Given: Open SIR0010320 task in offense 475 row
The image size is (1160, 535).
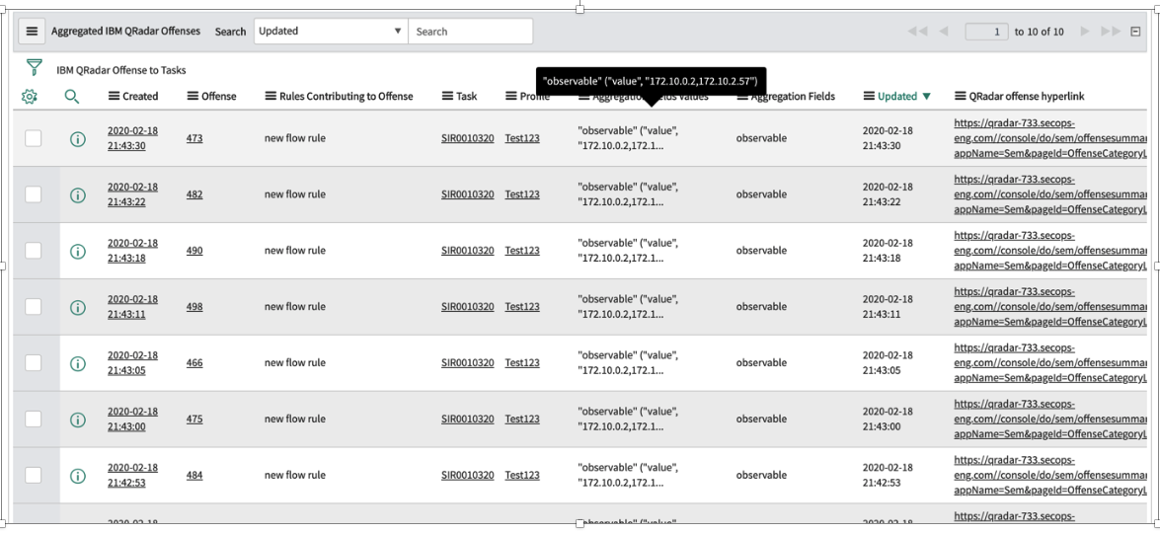Looking at the screenshot, I should [x=468, y=420].
